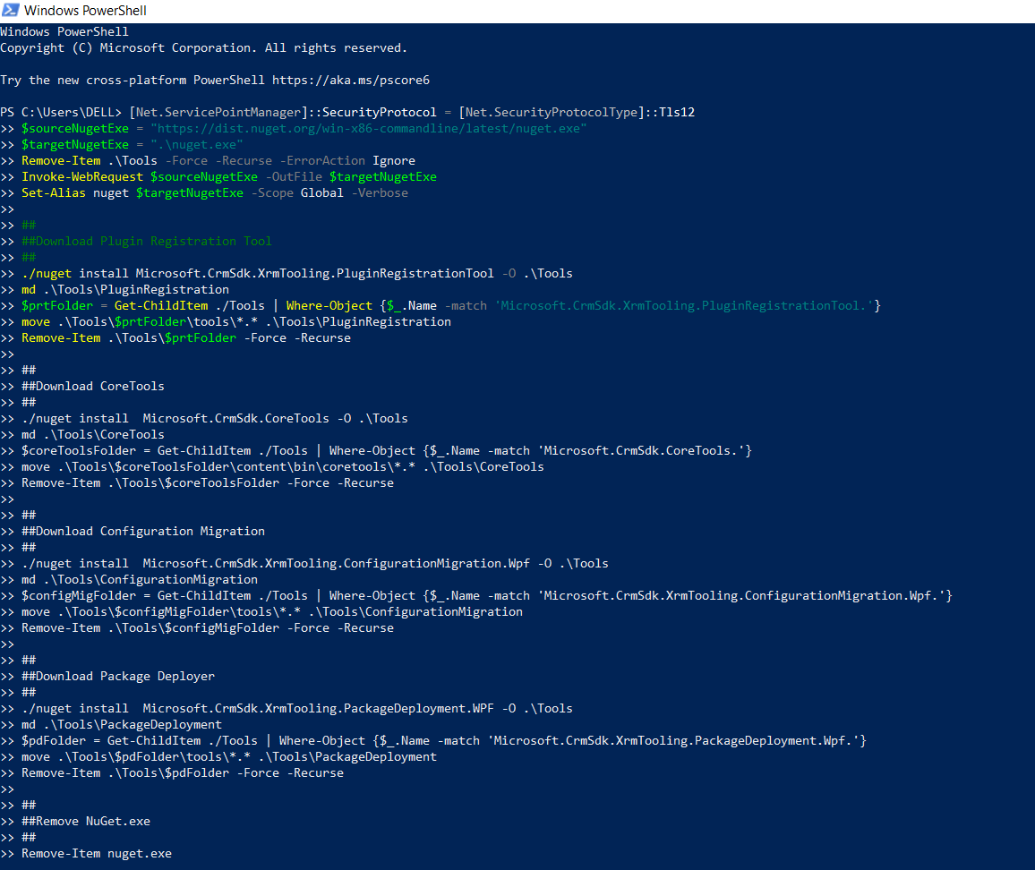The image size is (1035, 870).
Task: Click the Set-Alias nuget command line
Action: 214,192
